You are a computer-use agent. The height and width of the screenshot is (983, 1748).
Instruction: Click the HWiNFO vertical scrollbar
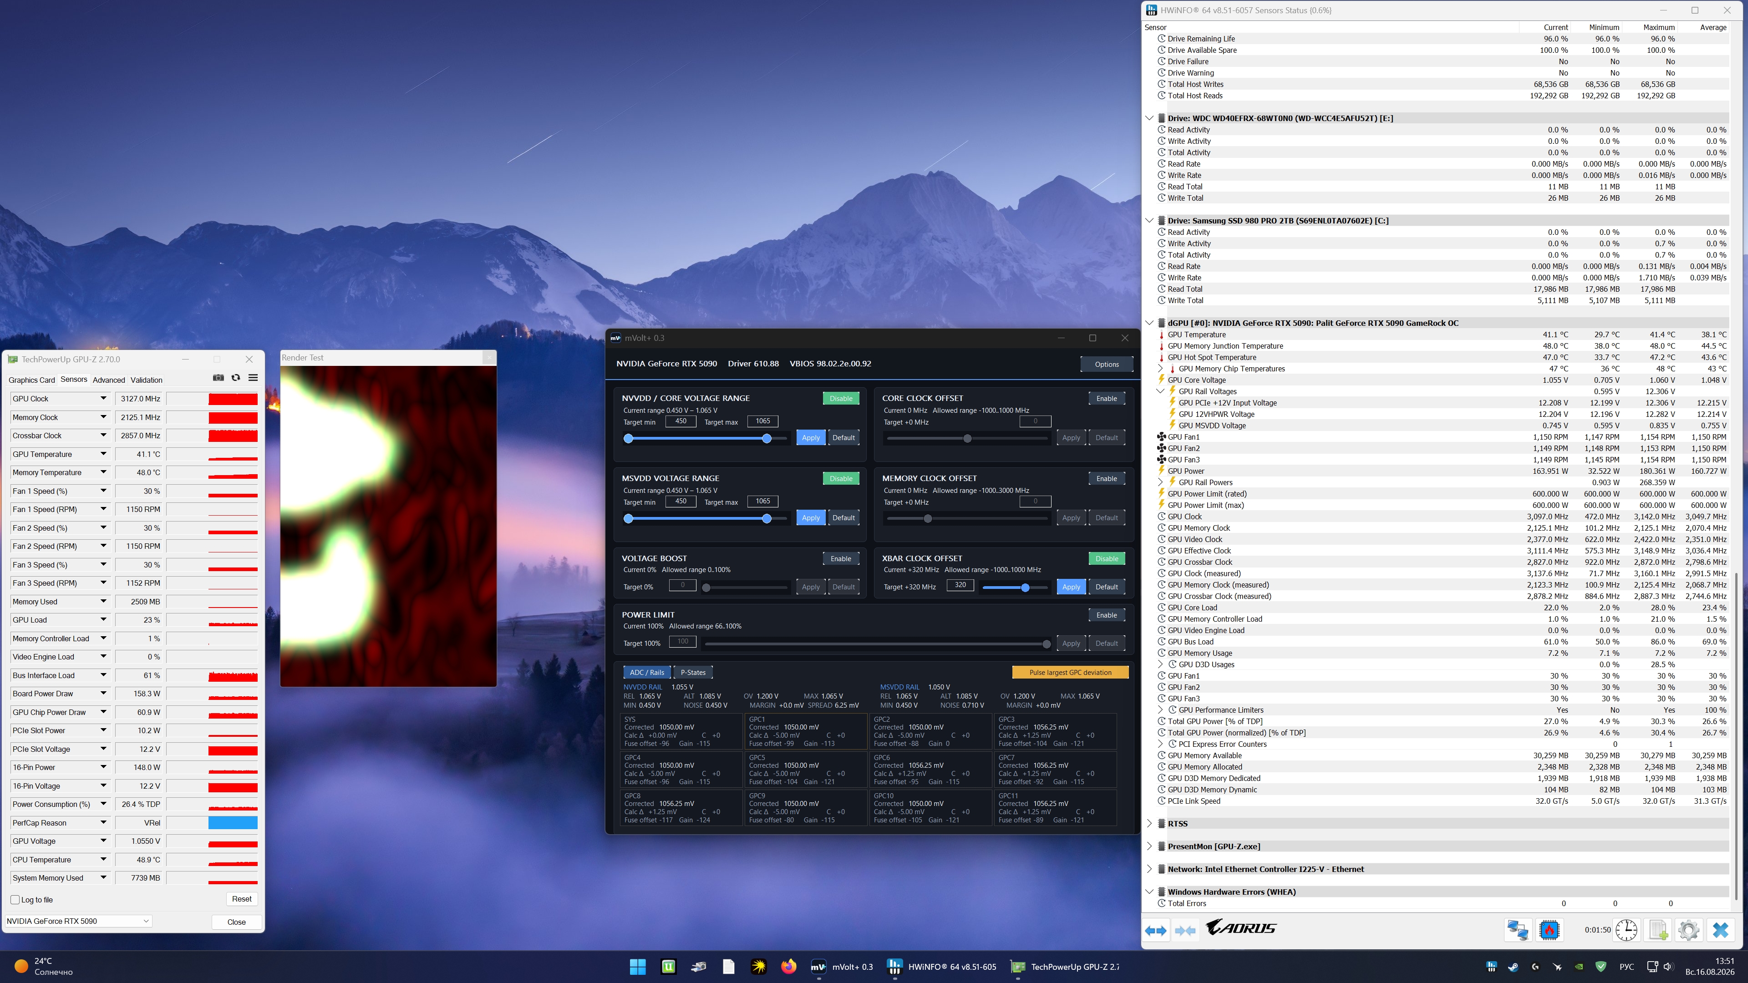[1736, 736]
